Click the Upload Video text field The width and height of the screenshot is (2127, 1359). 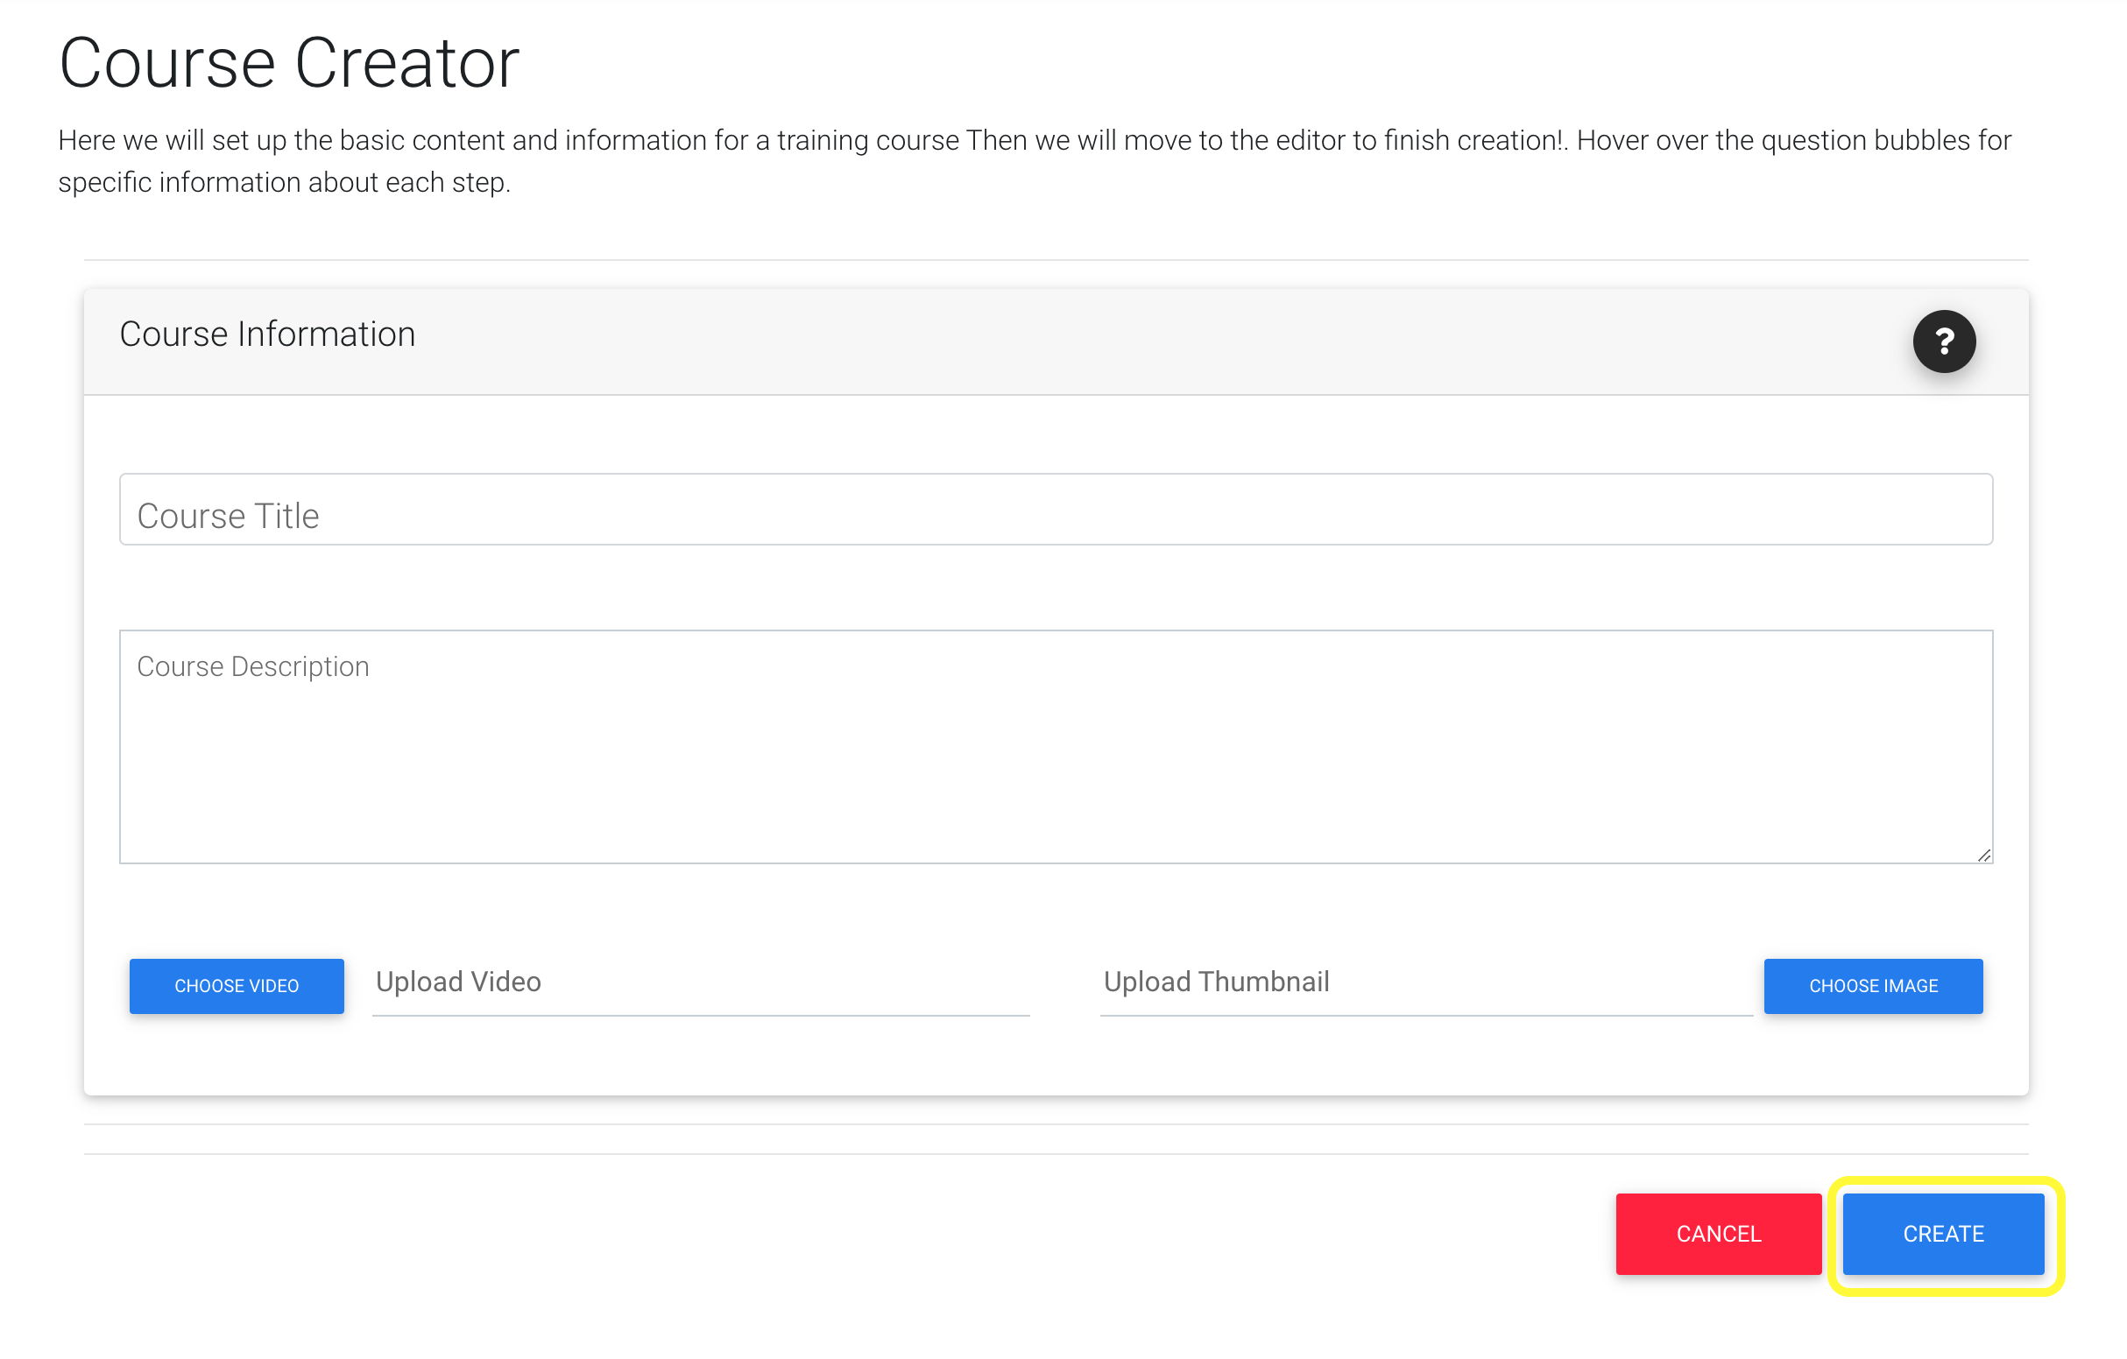[x=701, y=982]
